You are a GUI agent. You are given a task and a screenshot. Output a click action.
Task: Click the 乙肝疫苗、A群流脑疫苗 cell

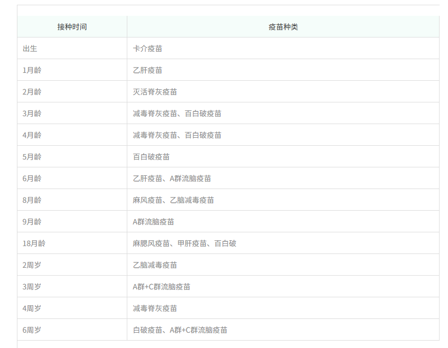point(283,178)
